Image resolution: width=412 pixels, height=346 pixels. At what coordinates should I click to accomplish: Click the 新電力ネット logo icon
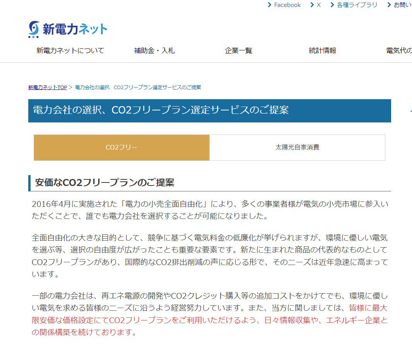click(34, 29)
